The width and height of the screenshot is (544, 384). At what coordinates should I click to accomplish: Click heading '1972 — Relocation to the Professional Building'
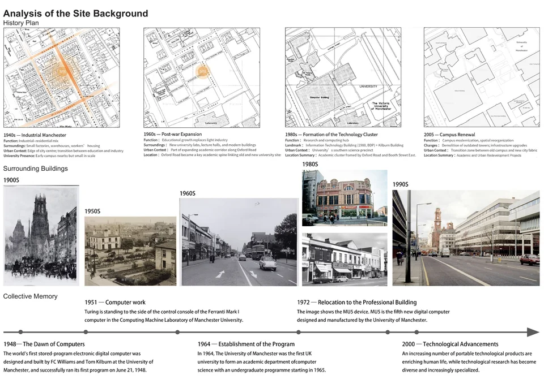pos(356,303)
